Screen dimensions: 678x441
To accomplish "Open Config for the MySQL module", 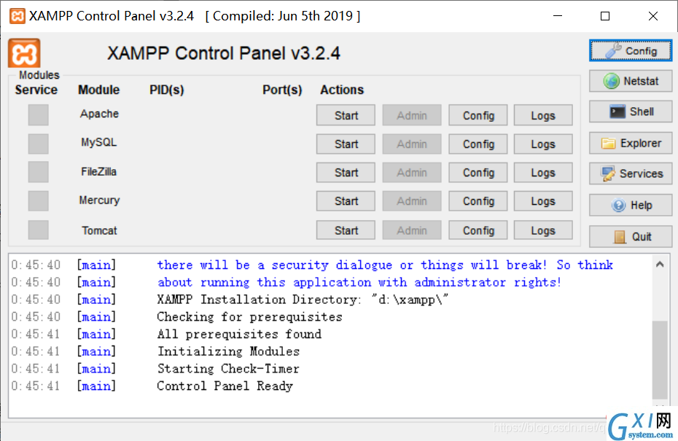I will (478, 144).
